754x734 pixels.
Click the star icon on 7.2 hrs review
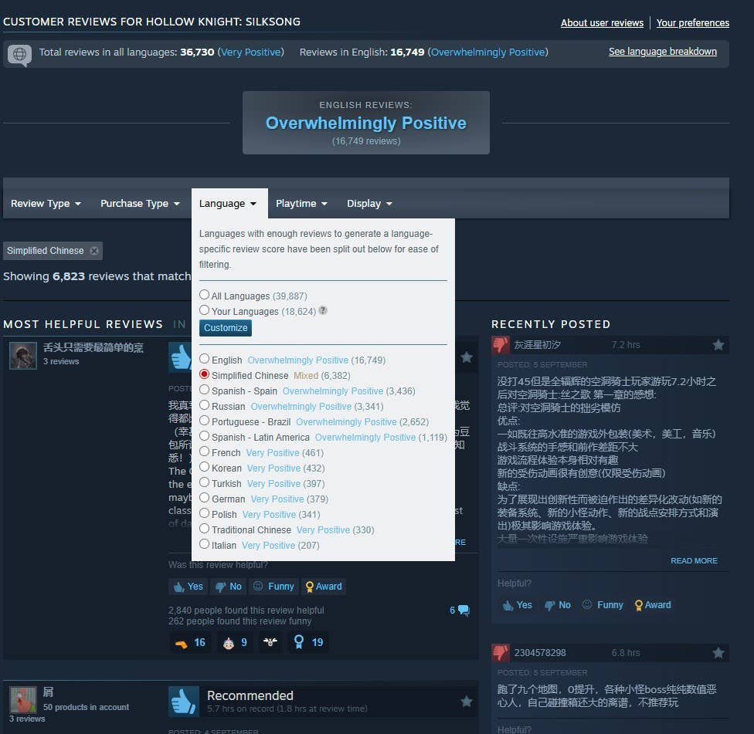[718, 345]
